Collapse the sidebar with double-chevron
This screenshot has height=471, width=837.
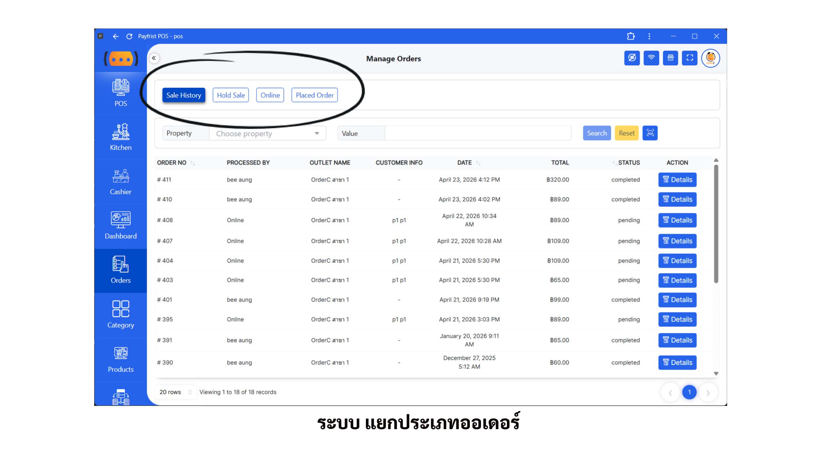click(154, 58)
